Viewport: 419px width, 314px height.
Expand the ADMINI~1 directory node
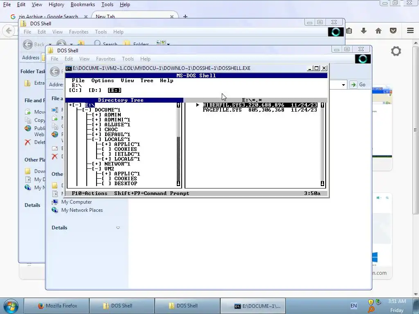click(97, 120)
